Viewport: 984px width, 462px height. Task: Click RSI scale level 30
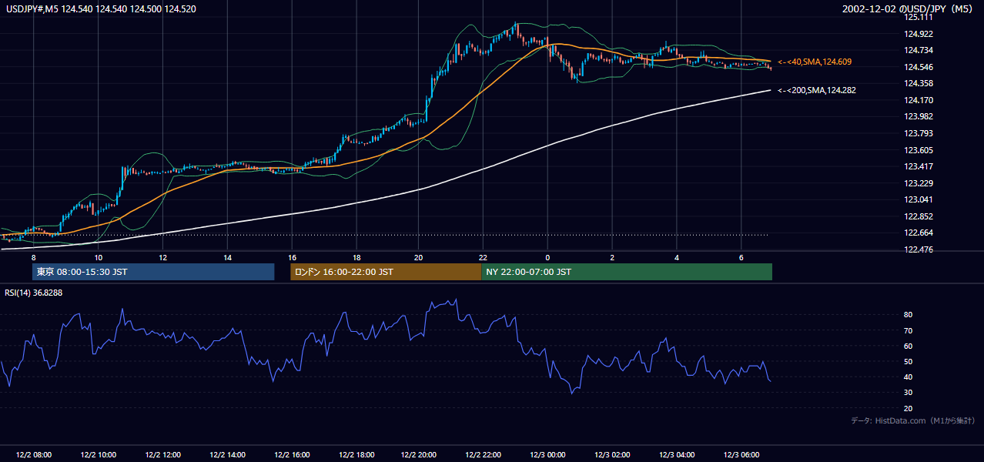click(x=909, y=393)
